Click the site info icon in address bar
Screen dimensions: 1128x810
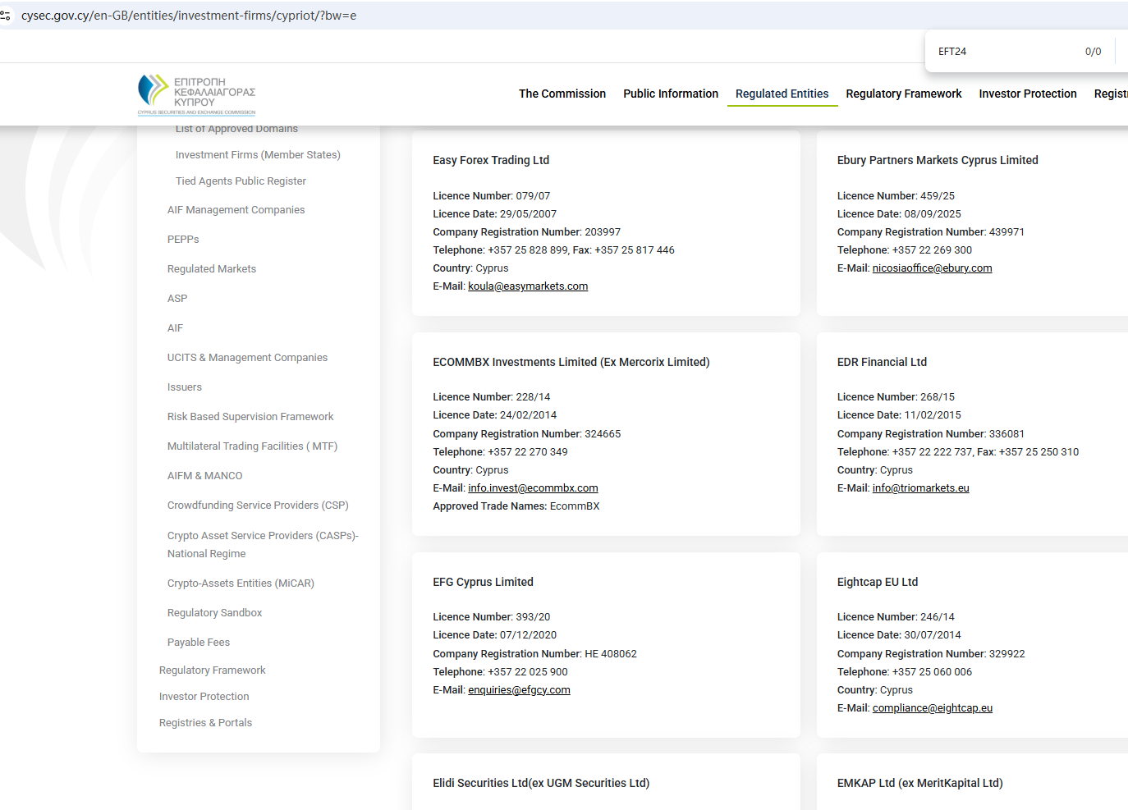(5, 16)
